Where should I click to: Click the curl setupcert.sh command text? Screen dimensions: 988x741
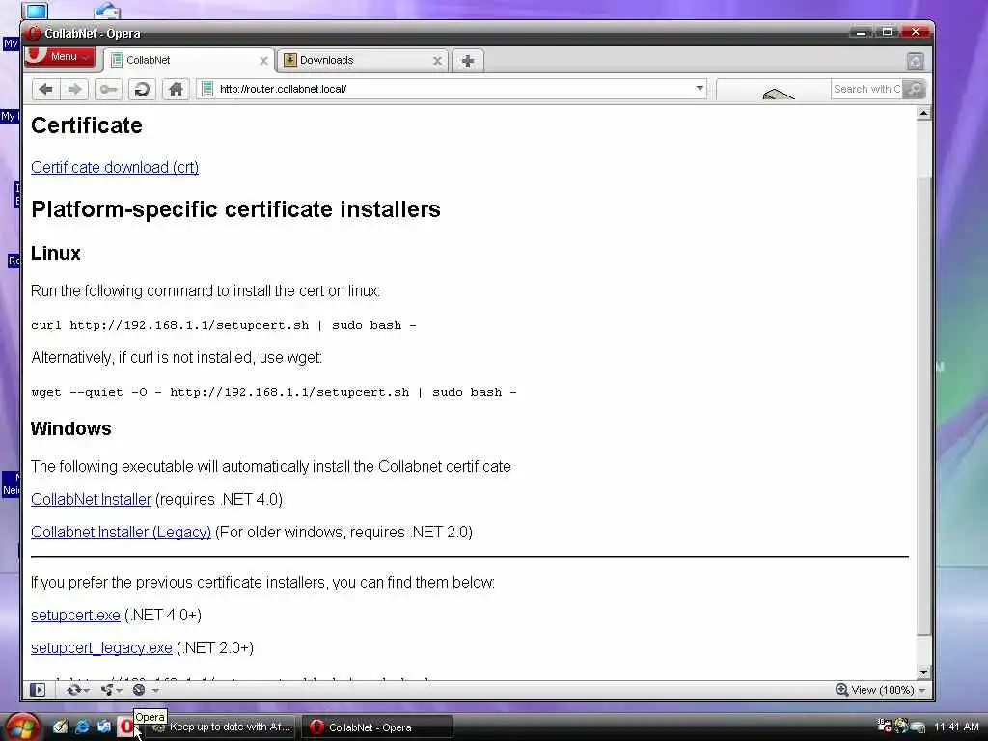pyautogui.click(x=224, y=325)
